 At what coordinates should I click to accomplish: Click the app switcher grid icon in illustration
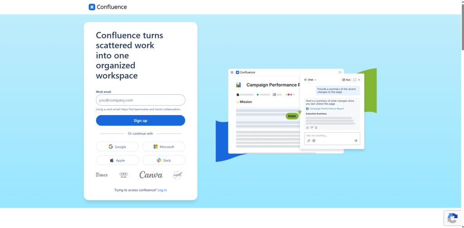tap(232, 72)
